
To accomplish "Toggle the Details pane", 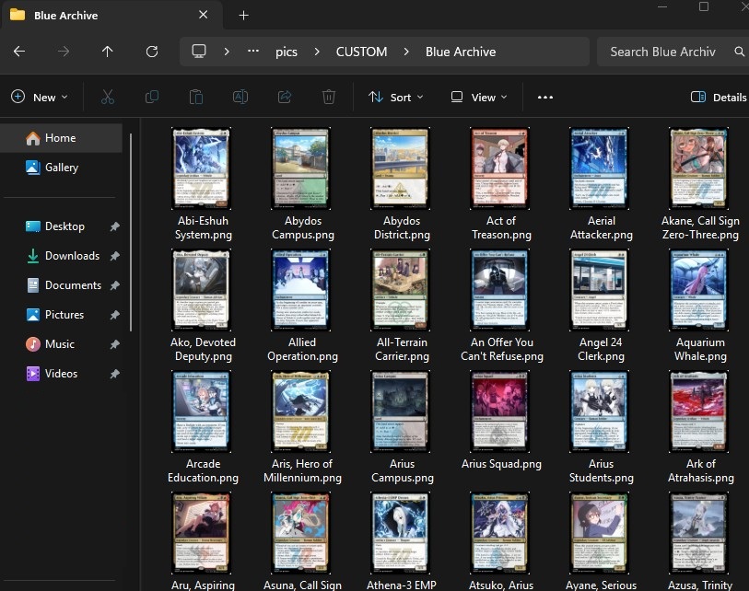I will pos(718,97).
